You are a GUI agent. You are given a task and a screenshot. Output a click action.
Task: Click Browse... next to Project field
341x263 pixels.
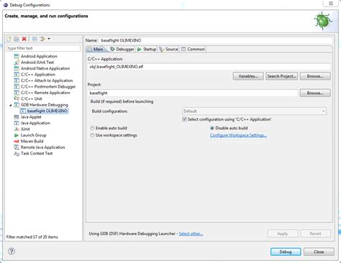[315, 93]
